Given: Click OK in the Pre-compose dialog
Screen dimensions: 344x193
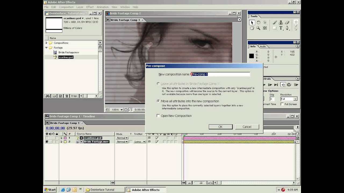Looking at the screenshot, I should click(220, 127).
